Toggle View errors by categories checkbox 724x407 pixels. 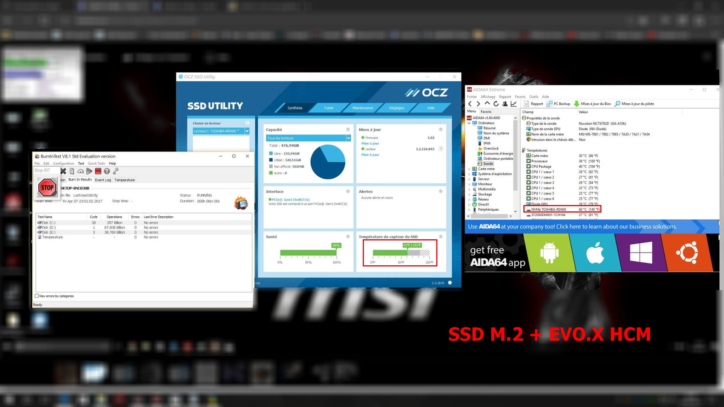click(x=37, y=296)
